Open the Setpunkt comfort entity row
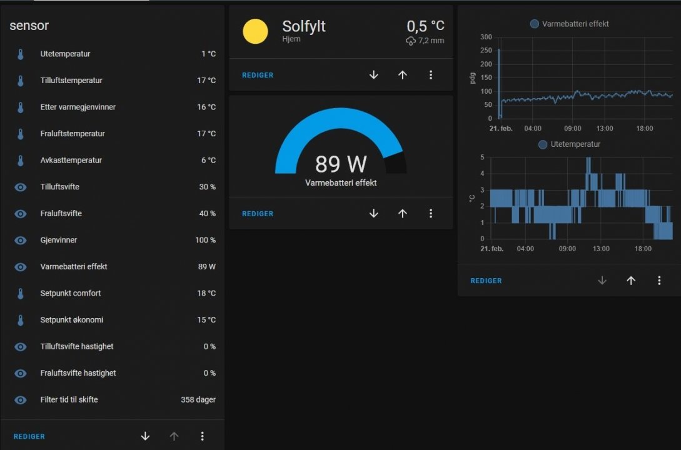Viewport: 681px width, 450px height. [x=113, y=293]
